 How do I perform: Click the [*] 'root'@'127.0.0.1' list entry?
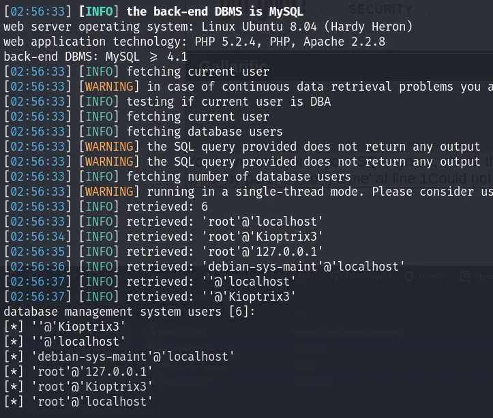click(78, 372)
